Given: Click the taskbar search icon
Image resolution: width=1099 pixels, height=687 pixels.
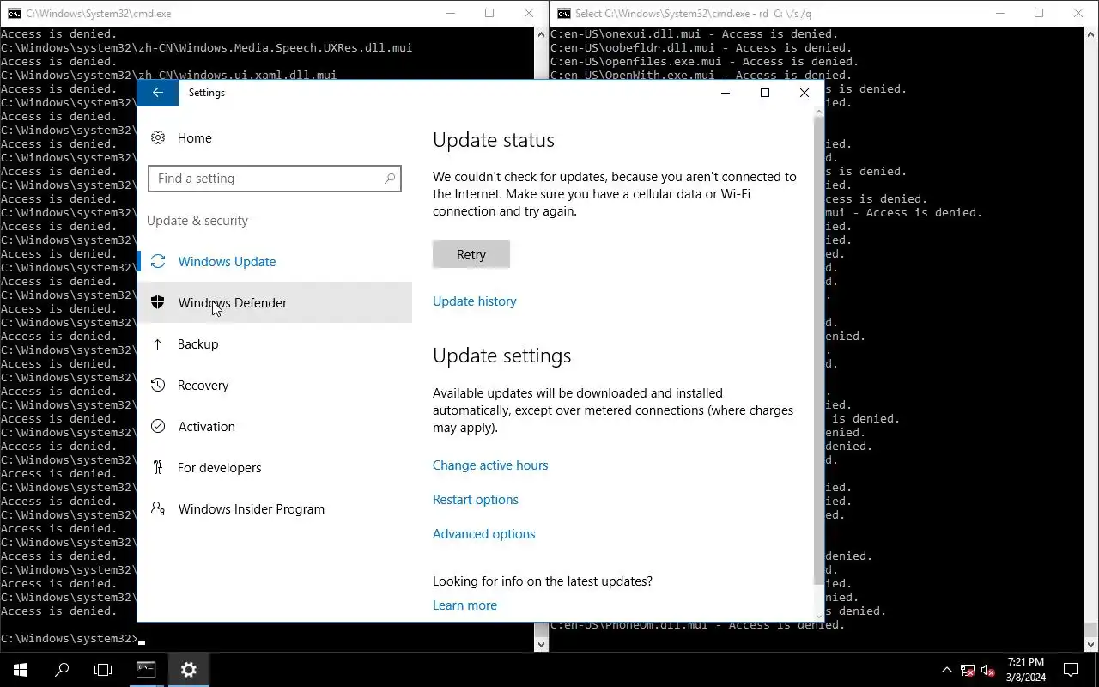Looking at the screenshot, I should tap(62, 670).
